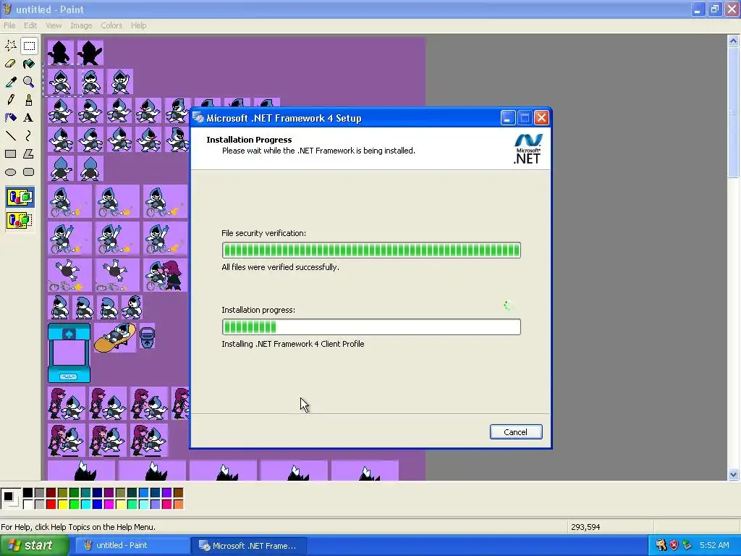This screenshot has height=556, width=741.
Task: Click the Paint icon in window title bar
Action: [x=7, y=9]
